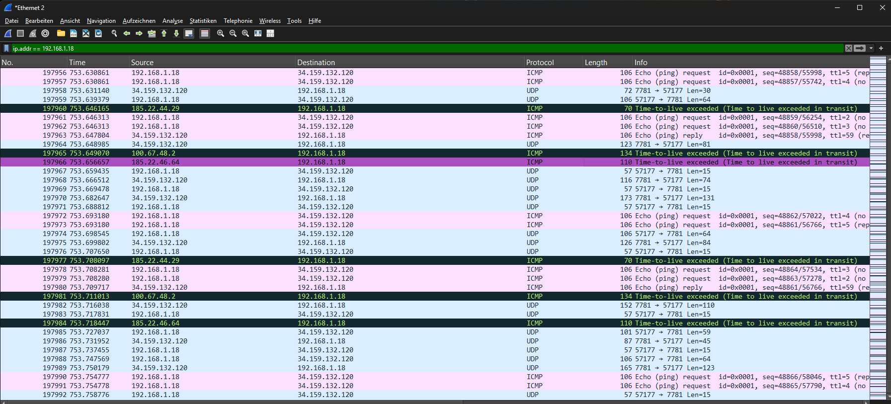Stop the running packet capture
This screenshot has height=404, width=891.
[x=20, y=33]
